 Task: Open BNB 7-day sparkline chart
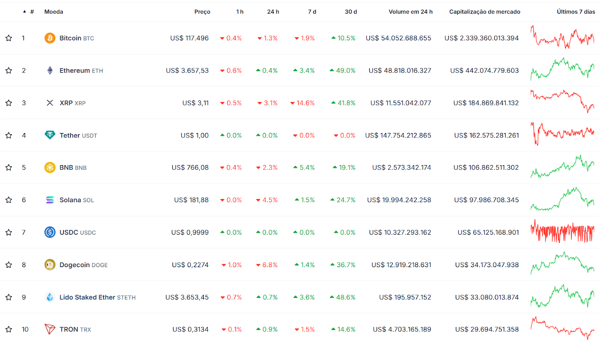pos(562,166)
